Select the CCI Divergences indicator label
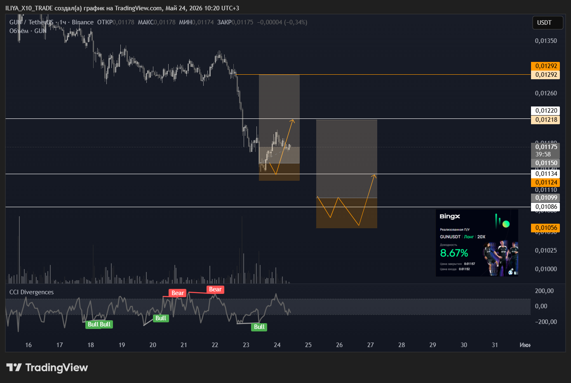 (x=31, y=292)
